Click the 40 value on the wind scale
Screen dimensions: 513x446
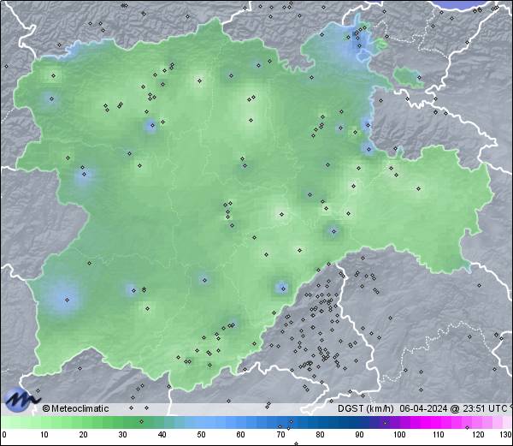pyautogui.click(x=162, y=435)
